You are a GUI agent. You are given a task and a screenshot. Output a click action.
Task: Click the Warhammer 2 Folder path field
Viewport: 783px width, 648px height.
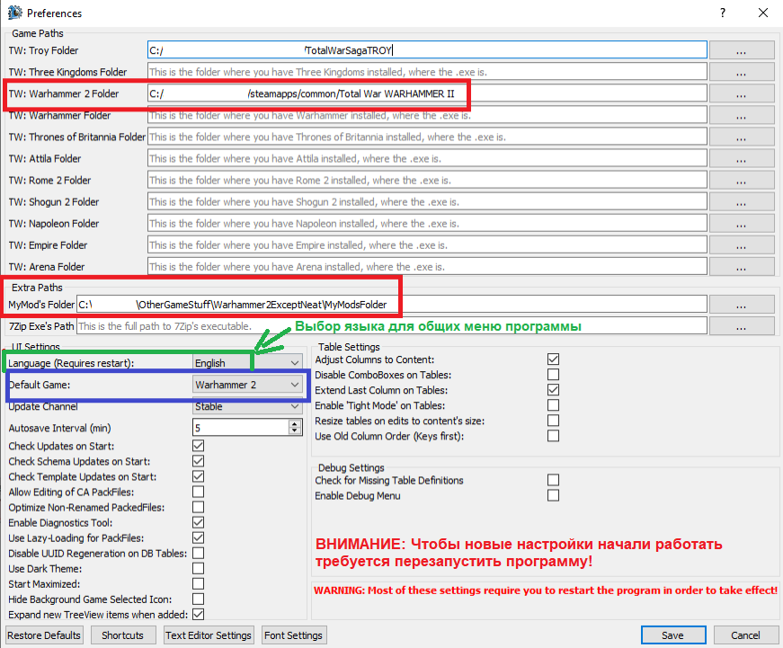pos(427,93)
